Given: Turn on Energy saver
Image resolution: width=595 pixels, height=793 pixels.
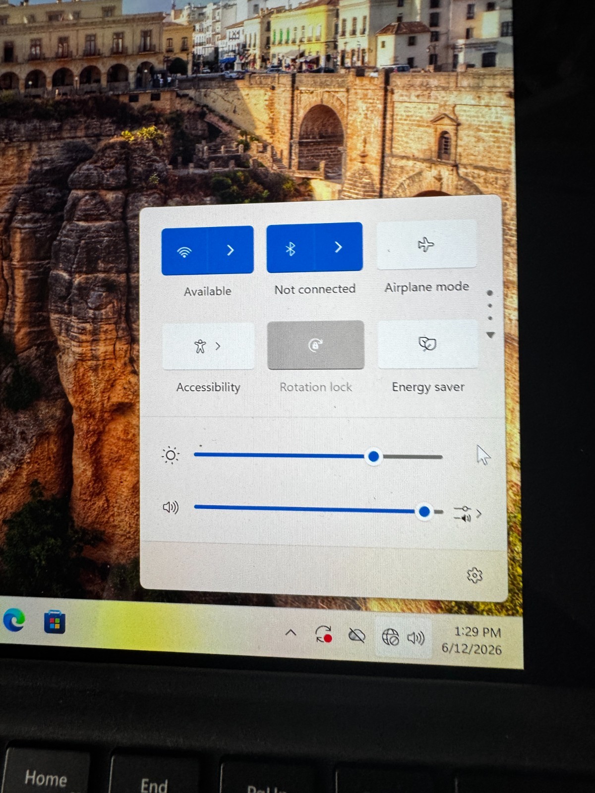Looking at the screenshot, I should (x=428, y=343).
